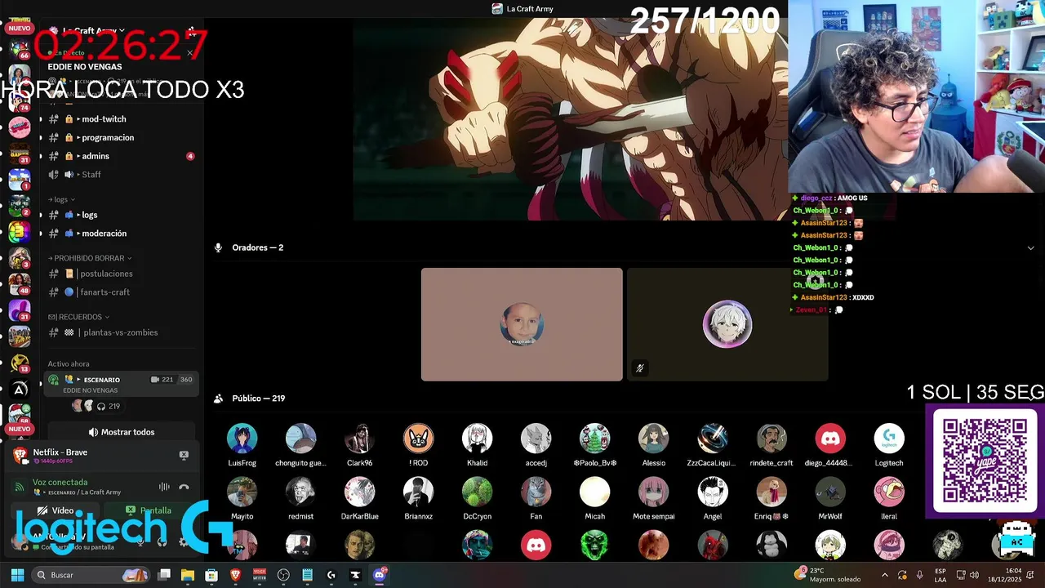Open ZzzCacaLiqui... audience avatar
This screenshot has width=1045, height=588.
712,439
